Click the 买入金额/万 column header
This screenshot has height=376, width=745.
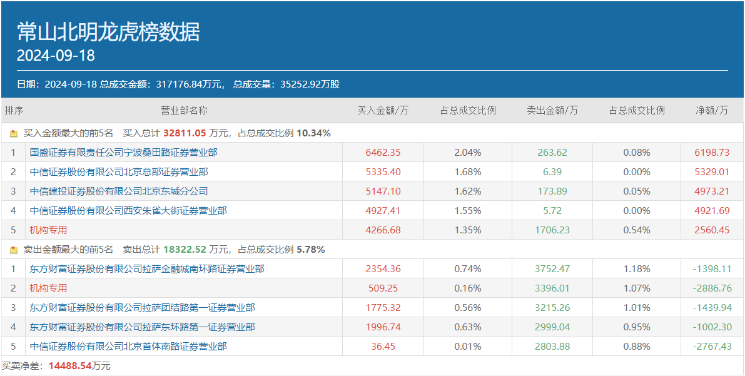click(383, 111)
